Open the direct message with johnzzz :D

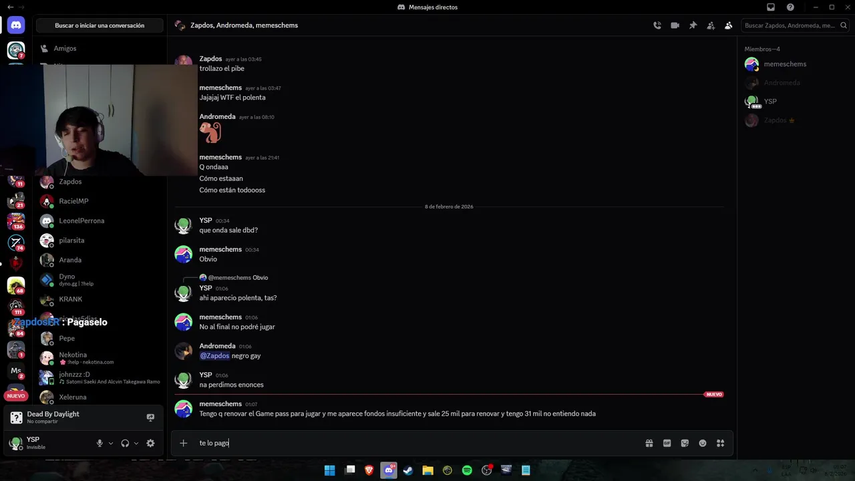tap(100, 377)
